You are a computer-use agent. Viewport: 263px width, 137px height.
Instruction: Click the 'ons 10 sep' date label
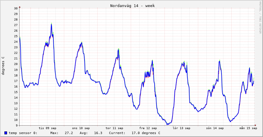81,128
